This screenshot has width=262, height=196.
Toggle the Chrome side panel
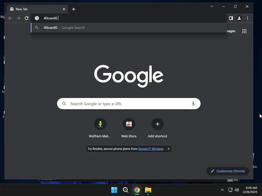coord(231,18)
